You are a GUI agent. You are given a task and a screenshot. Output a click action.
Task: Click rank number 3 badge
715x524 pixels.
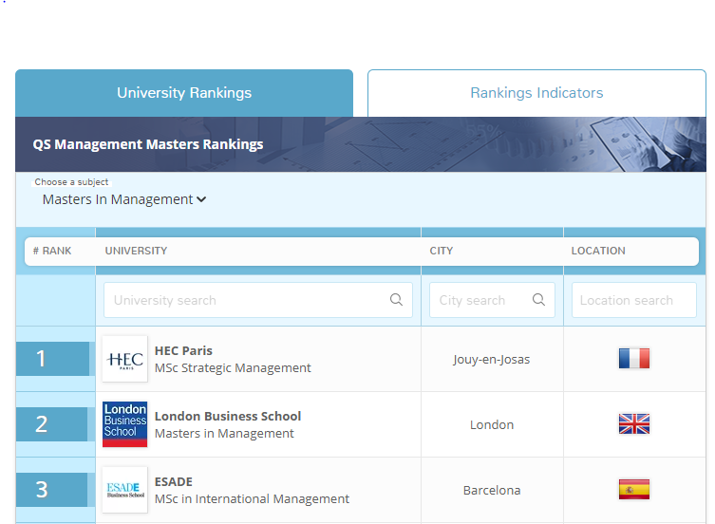(x=51, y=490)
